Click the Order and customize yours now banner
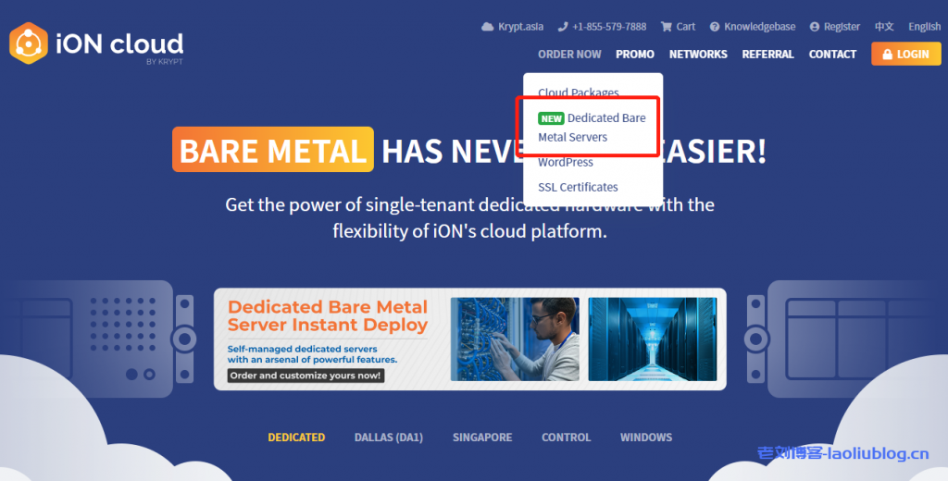 click(306, 376)
